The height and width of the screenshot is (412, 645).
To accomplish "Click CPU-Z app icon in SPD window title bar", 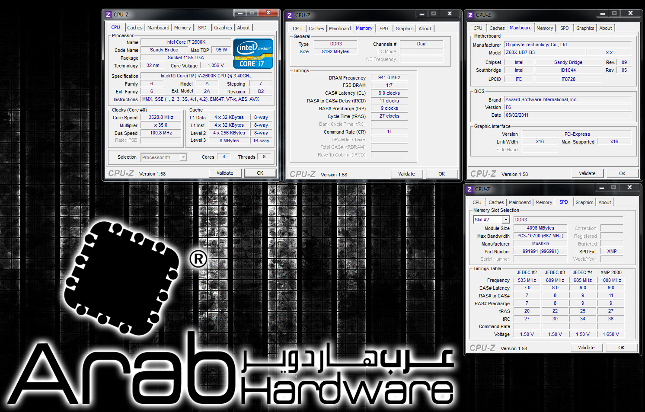I will [x=469, y=189].
